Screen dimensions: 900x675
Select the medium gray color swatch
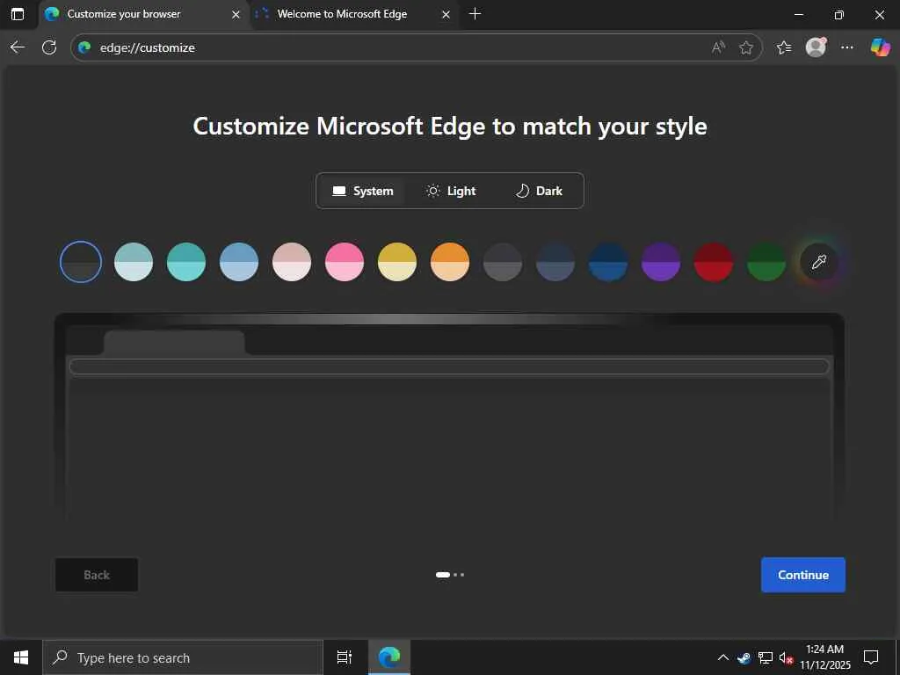click(503, 262)
